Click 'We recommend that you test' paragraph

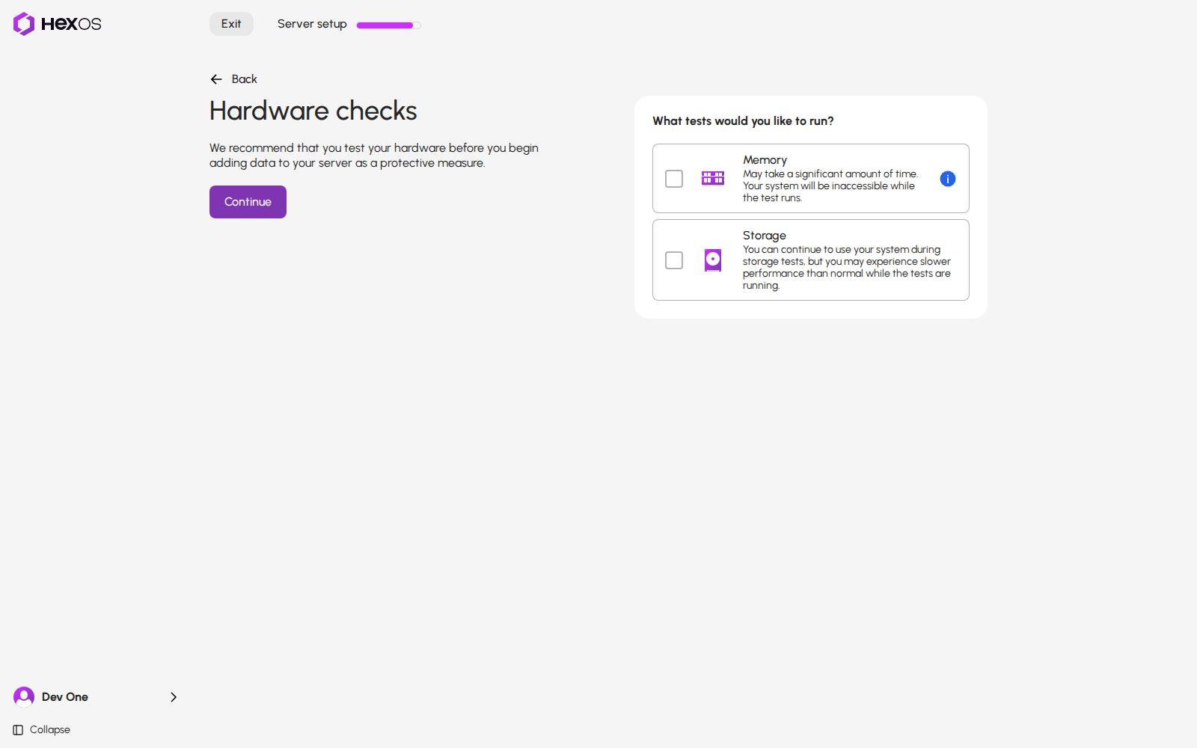point(374,156)
